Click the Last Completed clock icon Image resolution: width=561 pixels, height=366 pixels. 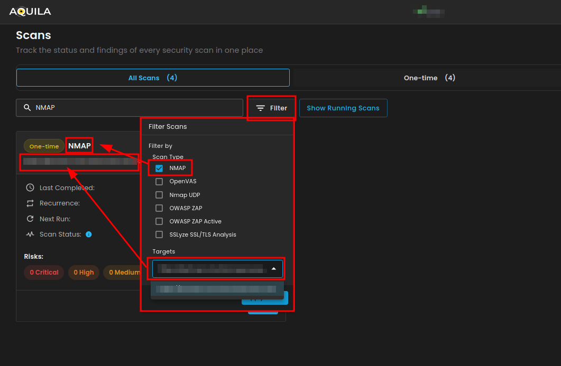click(x=30, y=187)
